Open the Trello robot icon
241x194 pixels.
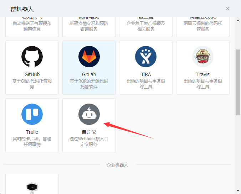pos(32,114)
